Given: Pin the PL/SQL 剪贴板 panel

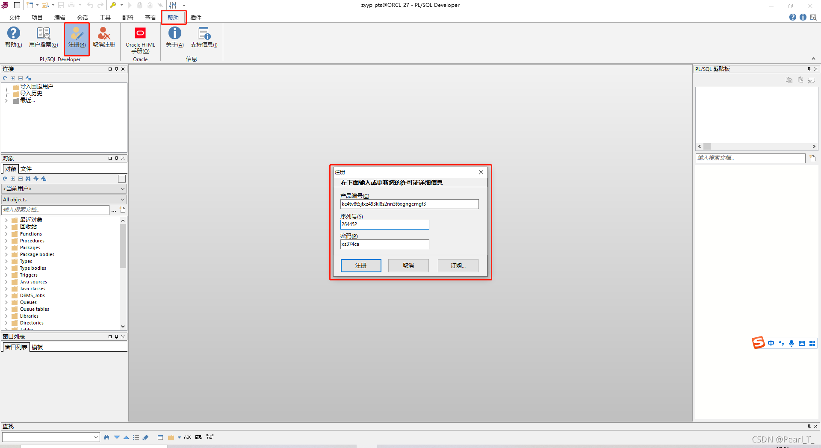Looking at the screenshot, I should pos(809,69).
